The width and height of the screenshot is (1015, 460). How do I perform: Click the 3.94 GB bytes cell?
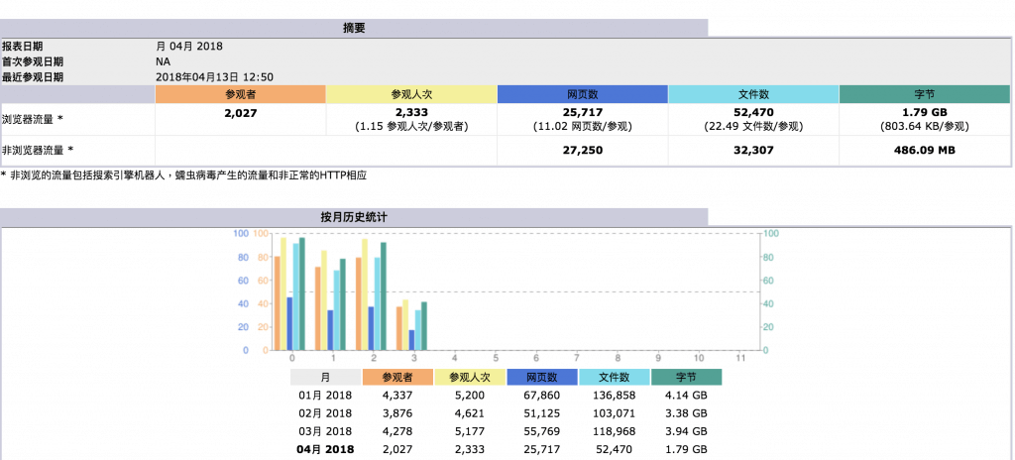(686, 431)
